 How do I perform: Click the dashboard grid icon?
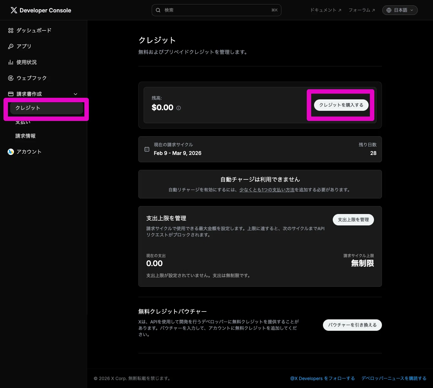[11, 30]
